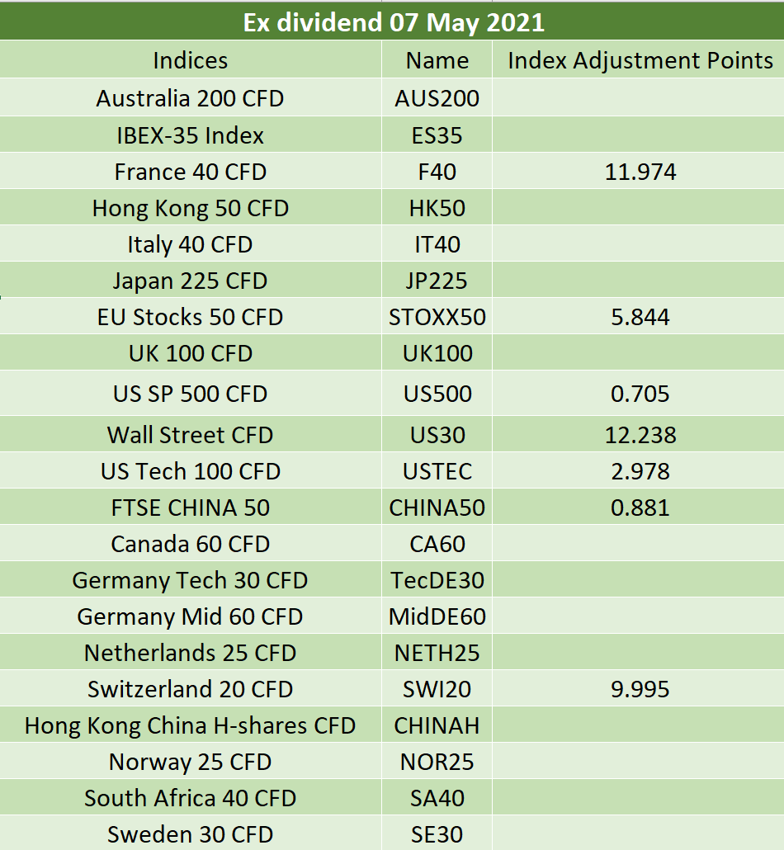Click the 9.995 value for SWI20
This screenshot has height=850, width=784.
tap(639, 689)
